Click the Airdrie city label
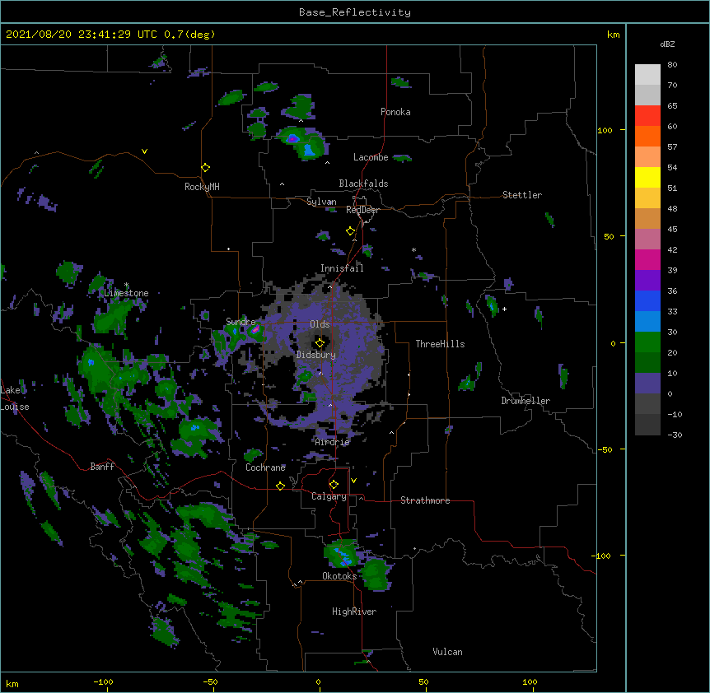 click(333, 442)
